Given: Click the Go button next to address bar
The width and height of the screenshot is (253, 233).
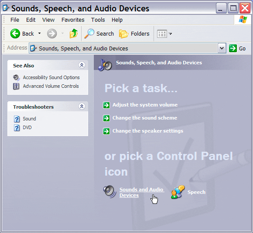Looking at the screenshot, I should [x=237, y=48].
